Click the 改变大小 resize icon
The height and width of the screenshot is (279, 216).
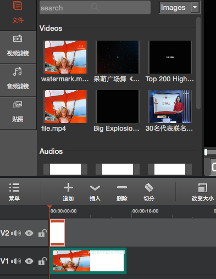203,188
